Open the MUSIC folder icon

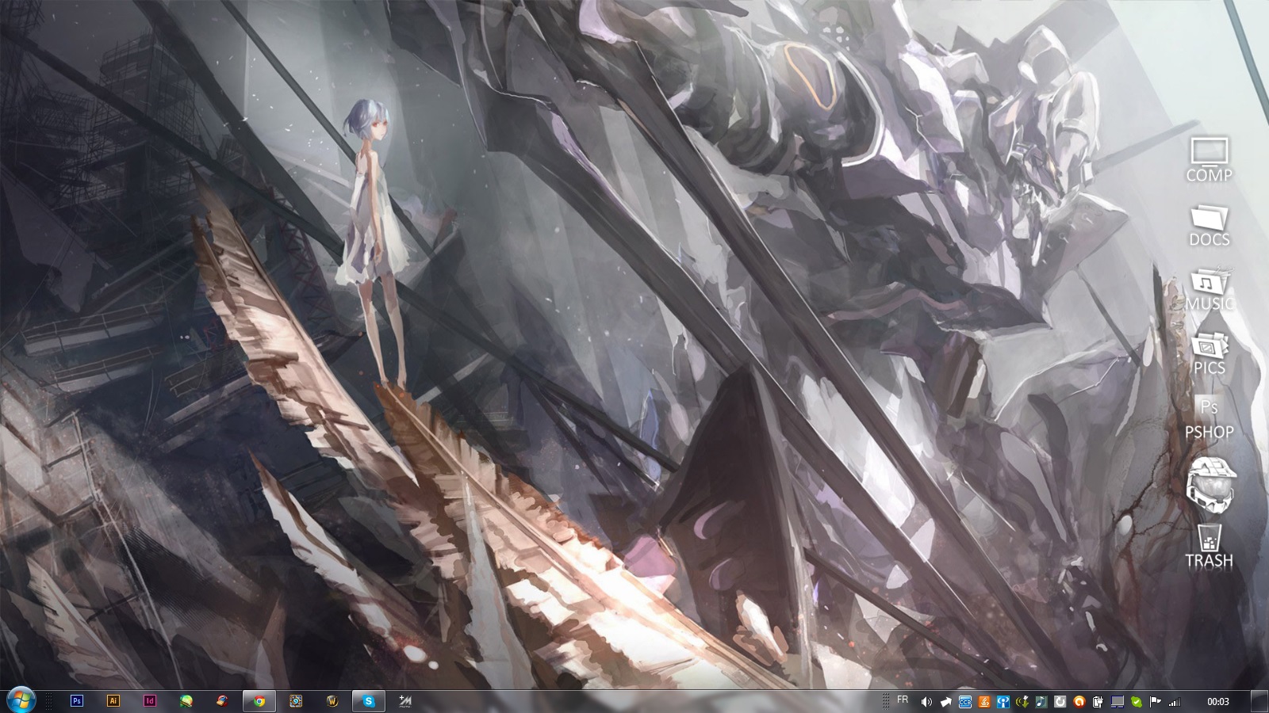(x=1209, y=290)
